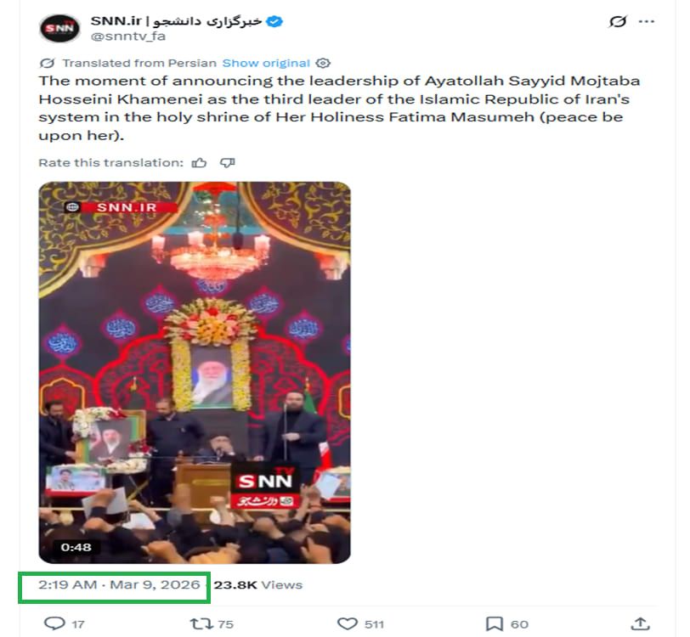
Task: Click the SNN profile avatar
Action: point(59,28)
